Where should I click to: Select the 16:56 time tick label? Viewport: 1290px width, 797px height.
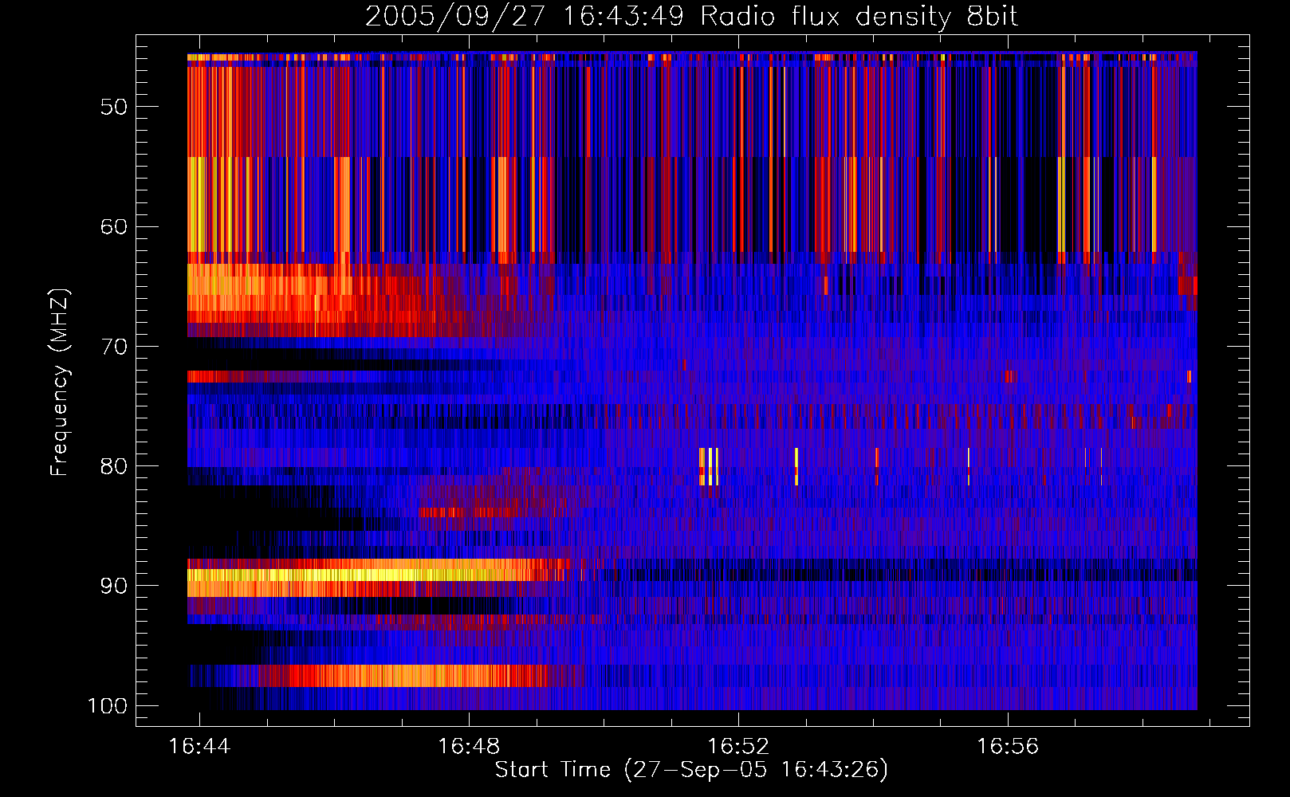point(1008,746)
